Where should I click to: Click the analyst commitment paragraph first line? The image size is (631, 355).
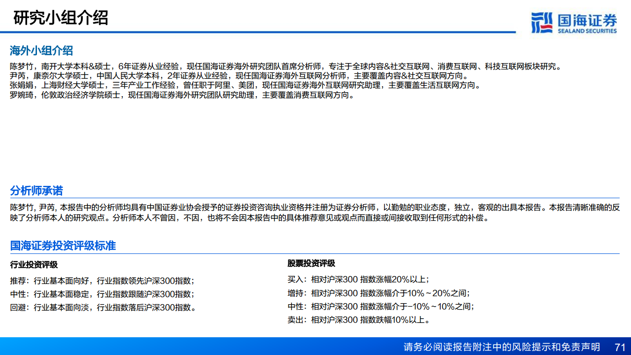coord(315,208)
